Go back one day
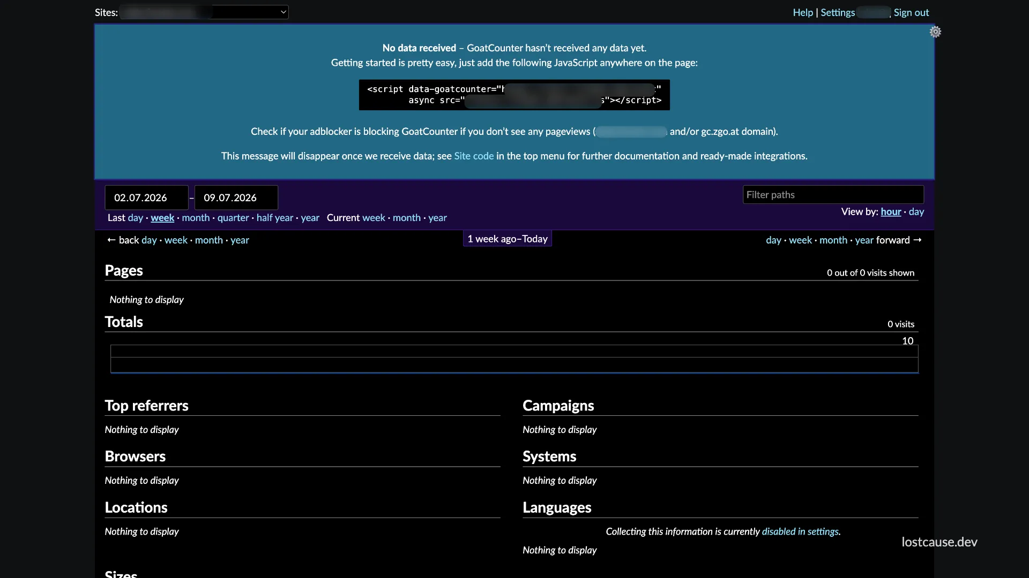This screenshot has width=1029, height=578. 149,240
